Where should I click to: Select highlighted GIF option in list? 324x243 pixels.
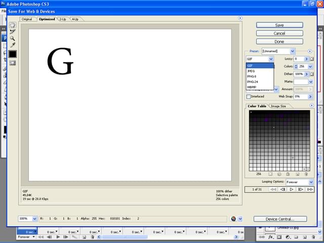tap(260, 66)
